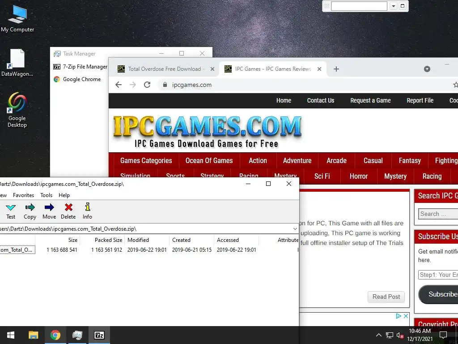Select 7-Zip File Manager in Task Manager
Viewport: 458px width, 344px height.
(x=81, y=67)
